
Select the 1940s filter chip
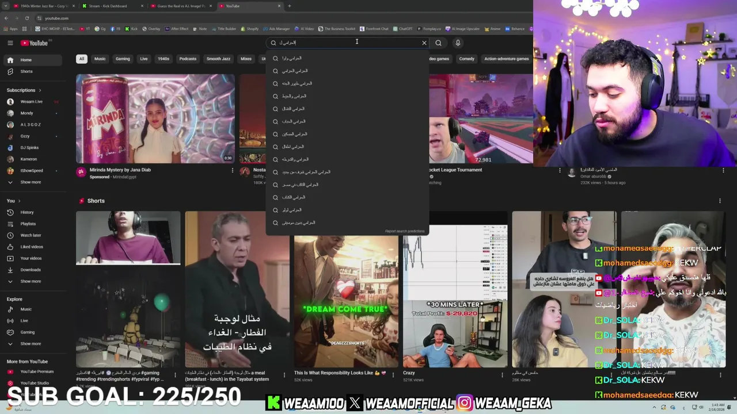click(164, 59)
